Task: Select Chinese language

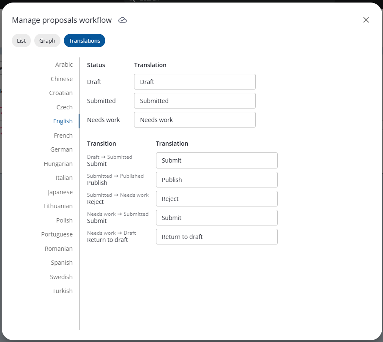Action: [62, 79]
